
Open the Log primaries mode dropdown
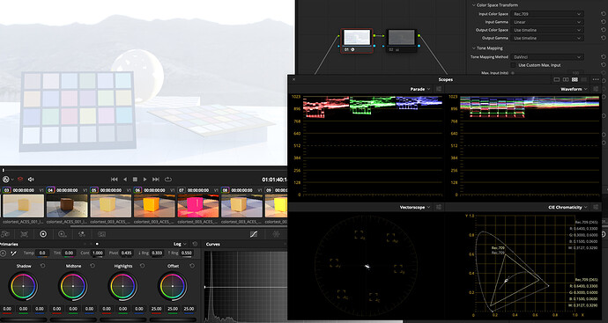pyautogui.click(x=180, y=244)
